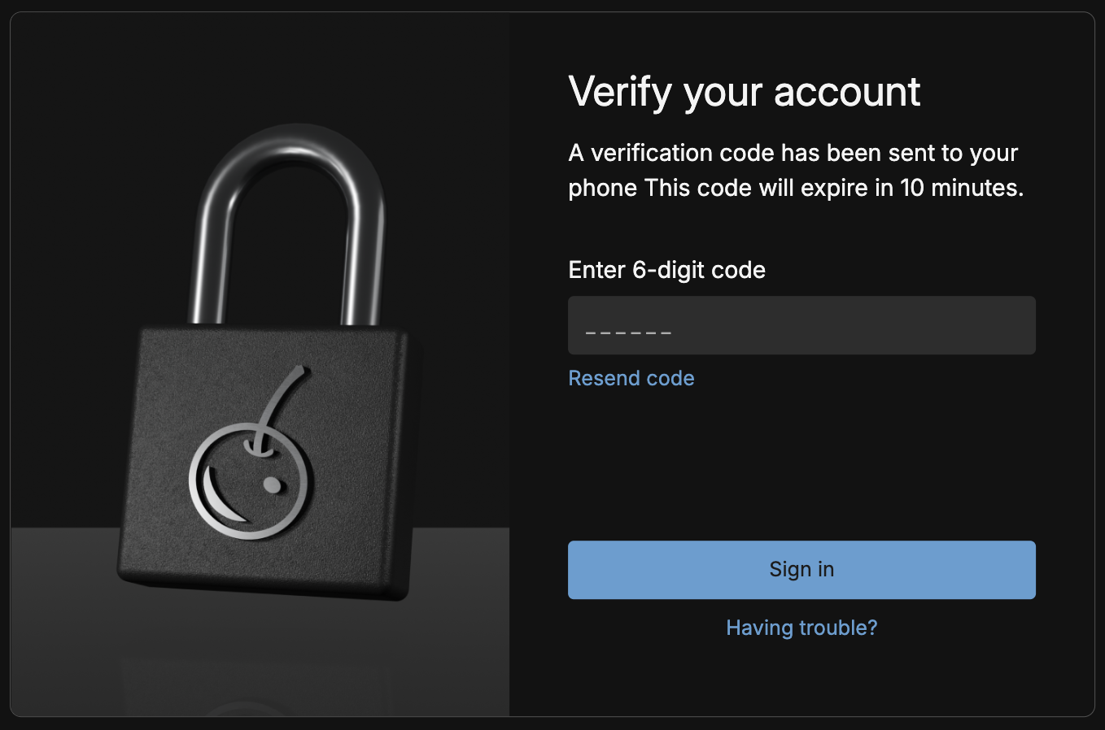Click the dashed code placeholder
Screen dimensions: 1105x730
coord(628,331)
